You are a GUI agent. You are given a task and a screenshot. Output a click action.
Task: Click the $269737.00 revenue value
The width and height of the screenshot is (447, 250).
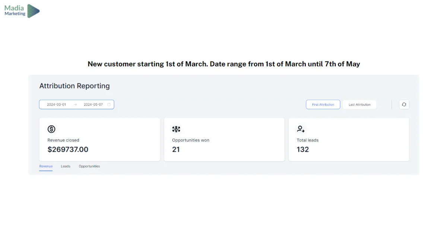[x=68, y=149]
